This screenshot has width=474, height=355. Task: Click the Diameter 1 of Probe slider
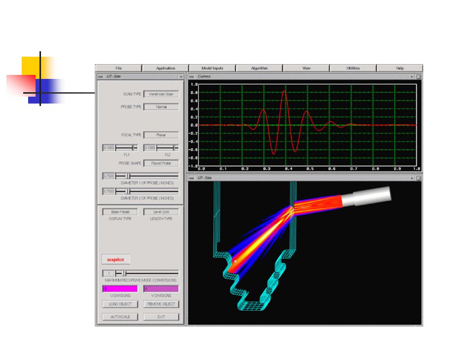(x=147, y=176)
